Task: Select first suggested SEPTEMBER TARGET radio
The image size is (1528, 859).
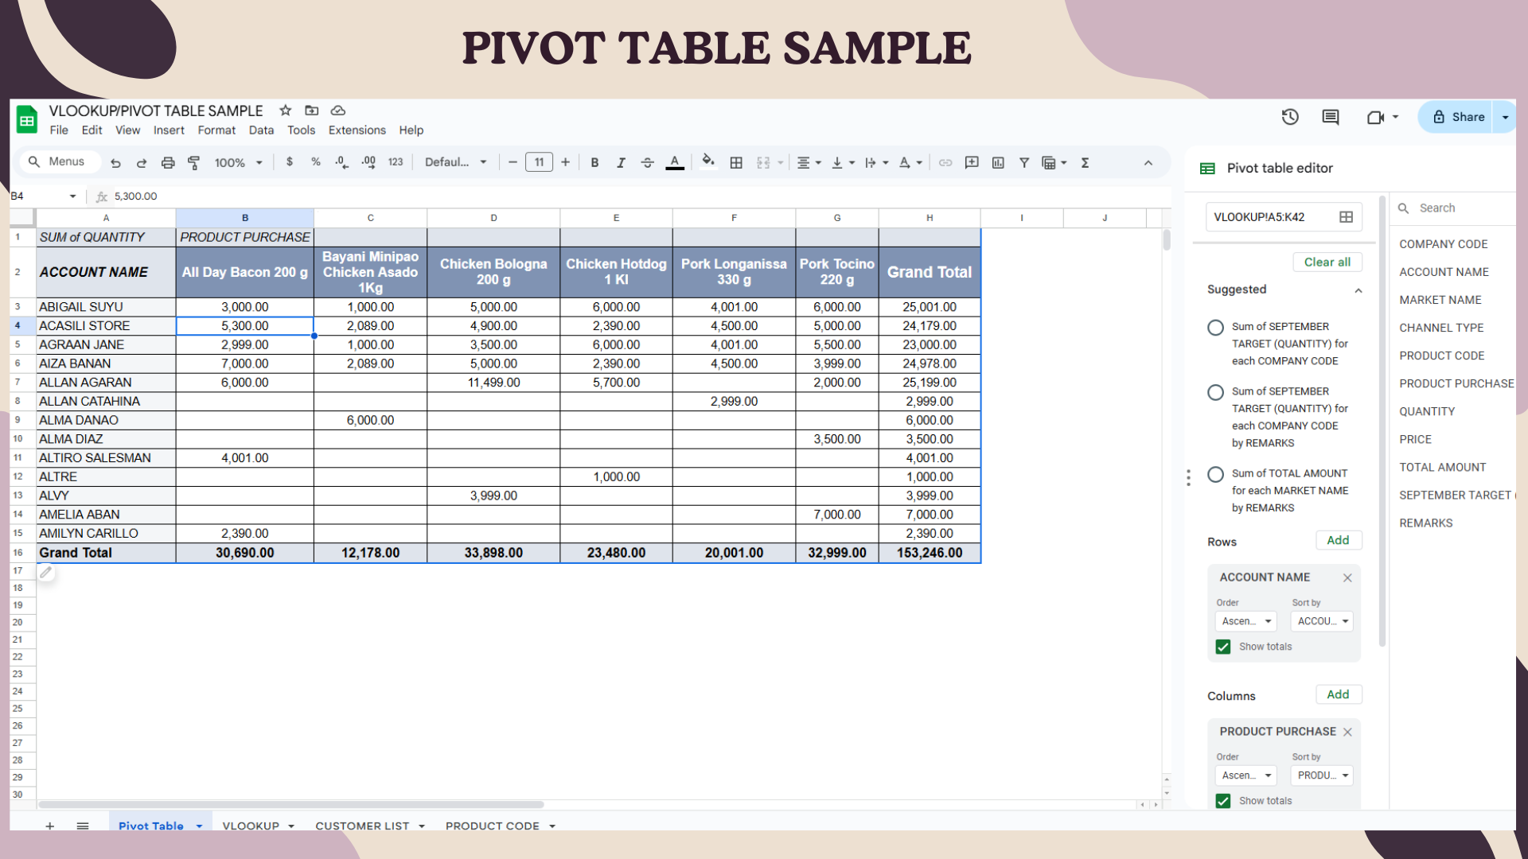Action: (x=1215, y=328)
